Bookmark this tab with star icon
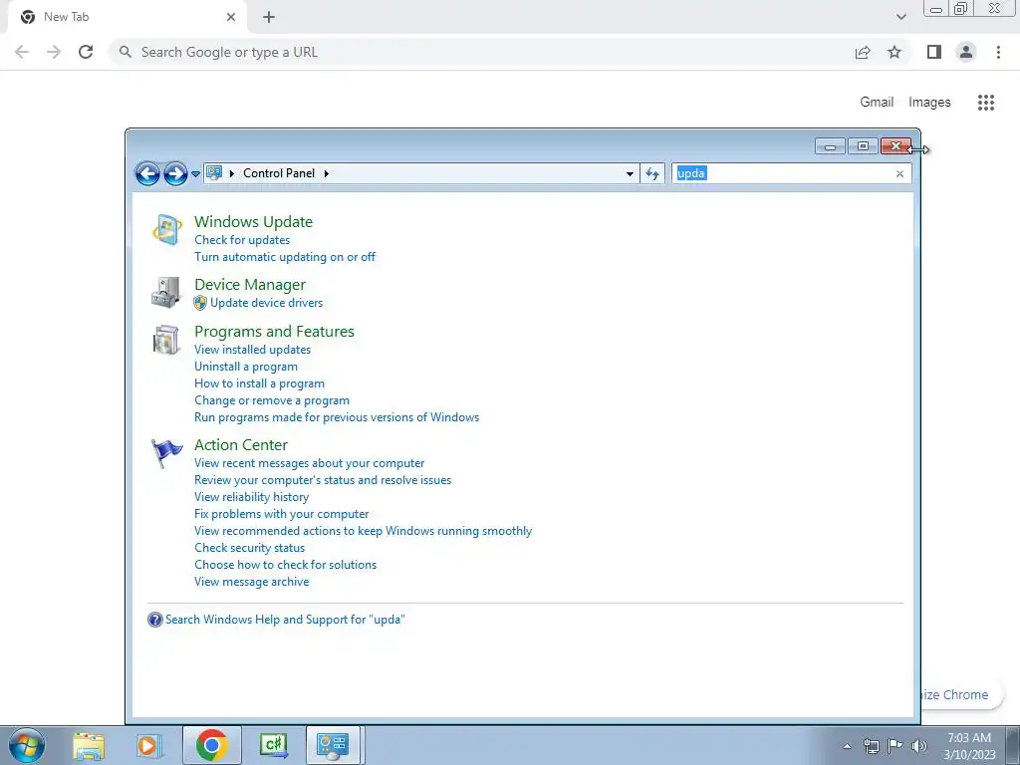Image resolution: width=1020 pixels, height=765 pixels. pyautogui.click(x=894, y=52)
